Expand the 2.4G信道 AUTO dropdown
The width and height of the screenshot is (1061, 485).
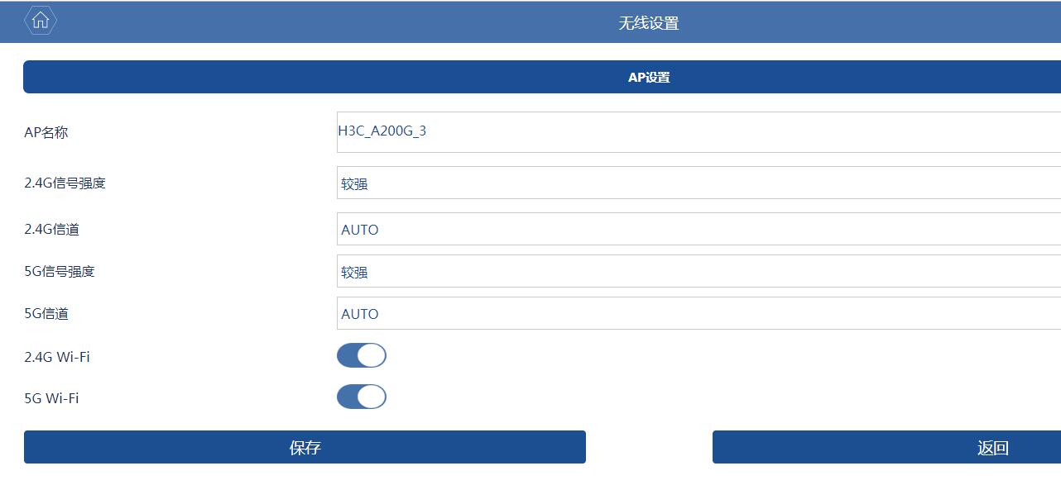tap(699, 229)
